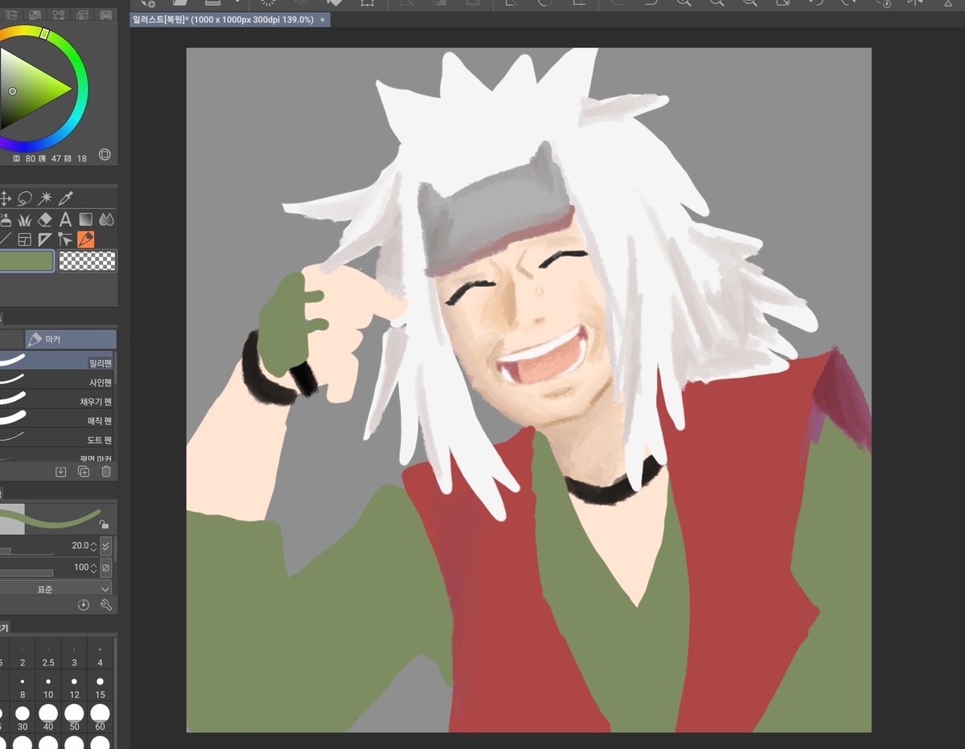
Task: Click the opacity slider bar
Action: 27,573
